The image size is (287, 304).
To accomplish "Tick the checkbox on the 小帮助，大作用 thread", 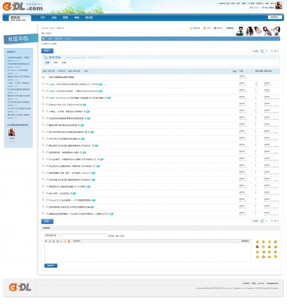I will [x=47, y=111].
